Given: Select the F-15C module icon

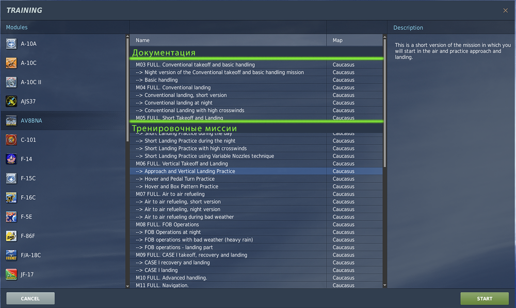Looking at the screenshot, I should pos(11,178).
